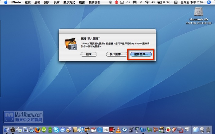Viewport: 215px width, 134px height.
Task: Launch Skype from the Dock
Action: pyautogui.click(x=56, y=130)
